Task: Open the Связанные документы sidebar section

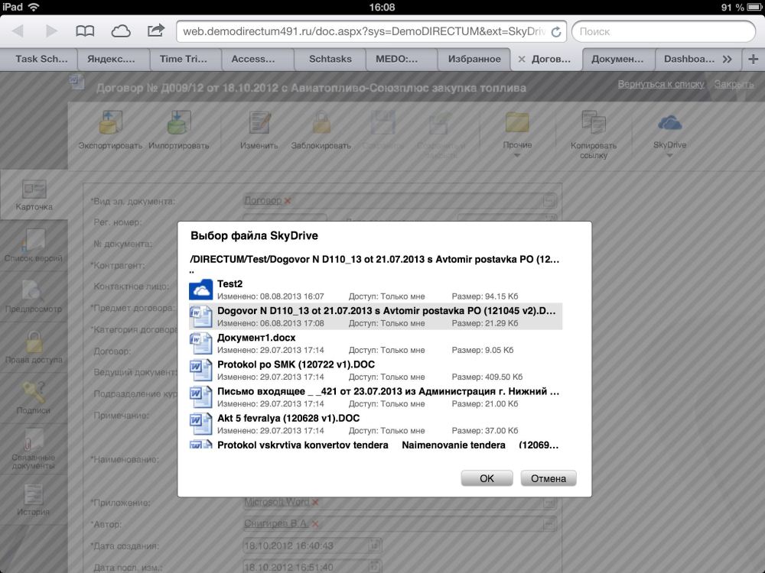Action: pyautogui.click(x=34, y=448)
